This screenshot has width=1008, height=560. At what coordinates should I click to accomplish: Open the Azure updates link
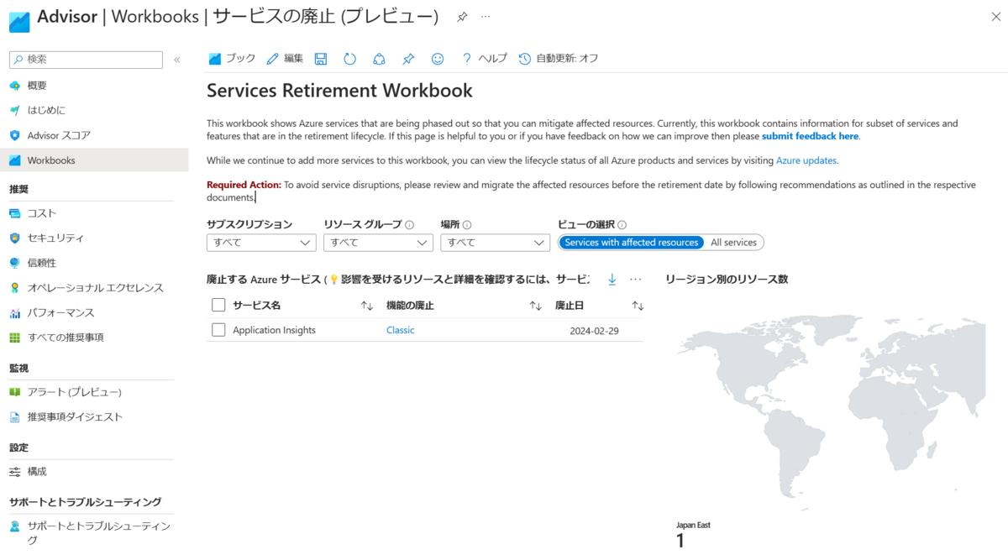pos(806,160)
